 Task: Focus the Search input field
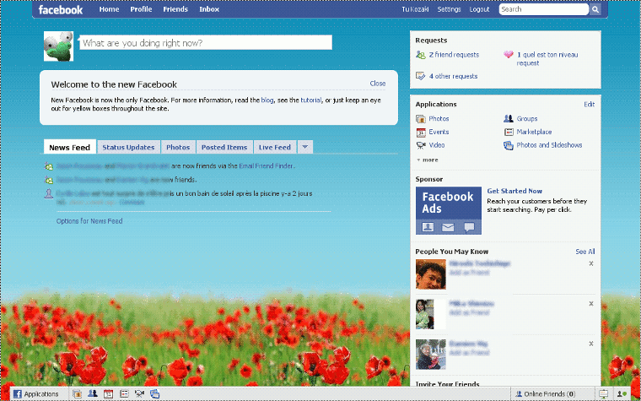click(544, 9)
